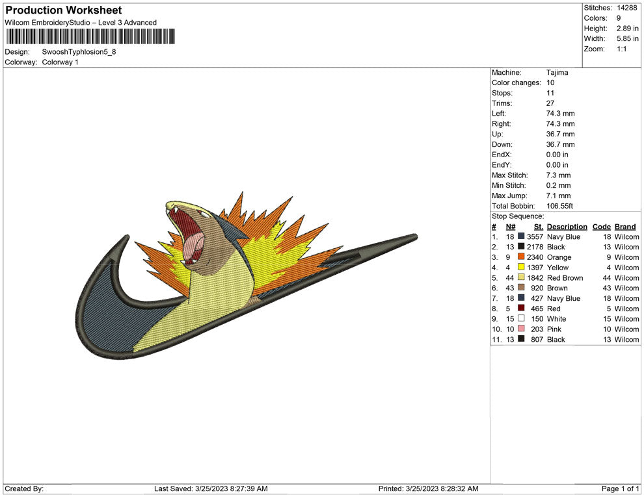The image size is (644, 495).
Task: Pick the Brown 920 color swatch
Action: coord(521,288)
